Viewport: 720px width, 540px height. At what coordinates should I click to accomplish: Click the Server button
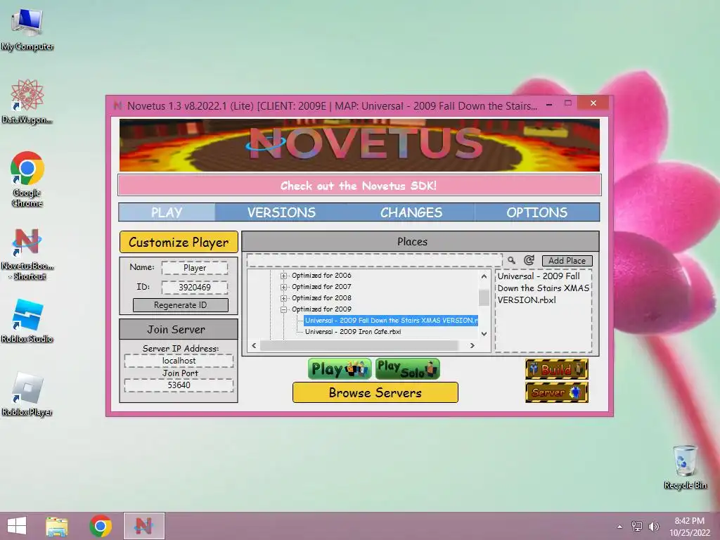coord(557,392)
